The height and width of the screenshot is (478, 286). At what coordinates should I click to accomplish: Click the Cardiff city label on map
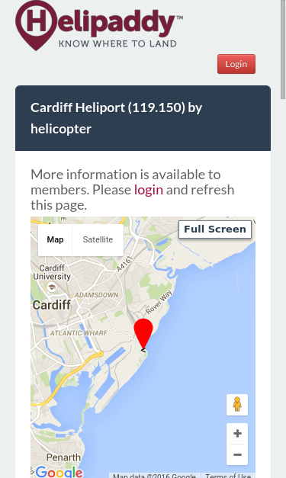pyautogui.click(x=52, y=305)
